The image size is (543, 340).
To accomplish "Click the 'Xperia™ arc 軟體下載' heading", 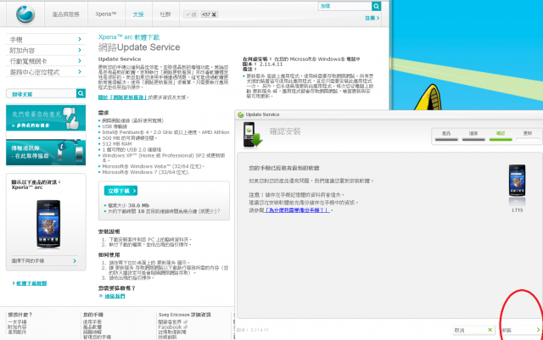I will coord(129,37).
